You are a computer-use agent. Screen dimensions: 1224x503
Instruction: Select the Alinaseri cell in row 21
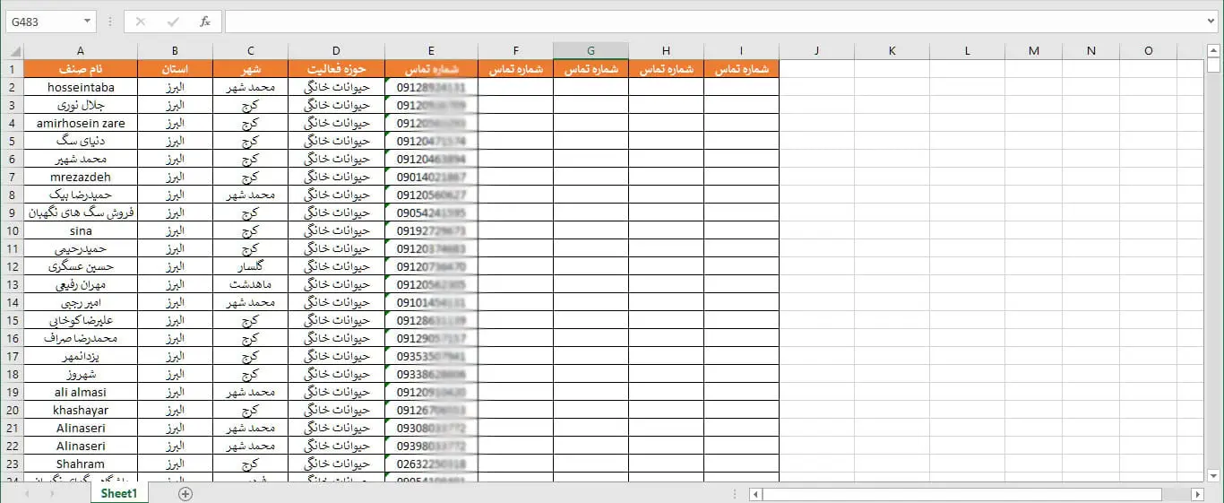click(81, 428)
